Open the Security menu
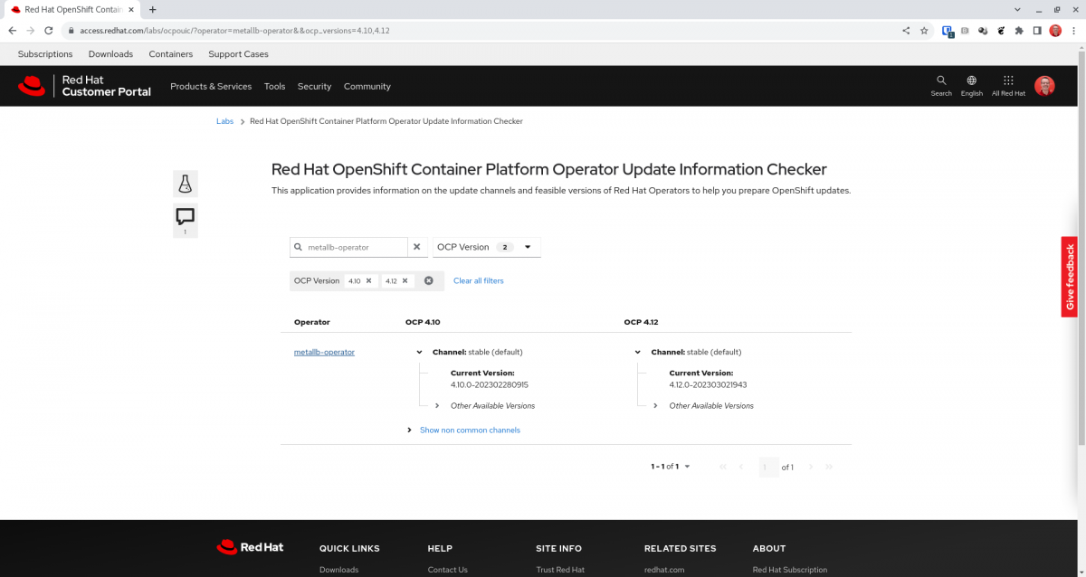The width and height of the screenshot is (1086, 577). (314, 87)
